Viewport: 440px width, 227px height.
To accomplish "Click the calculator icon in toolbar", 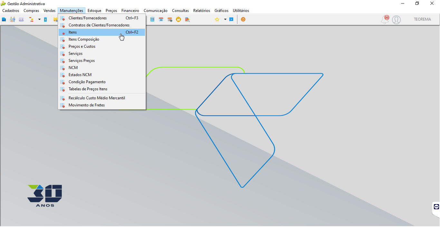I will click(152, 19).
